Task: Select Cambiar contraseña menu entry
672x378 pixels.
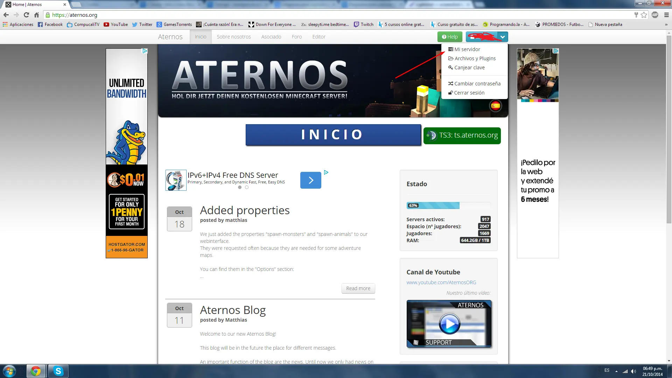Action: point(474,84)
